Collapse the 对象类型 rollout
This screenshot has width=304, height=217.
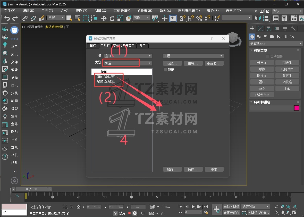point(260,51)
